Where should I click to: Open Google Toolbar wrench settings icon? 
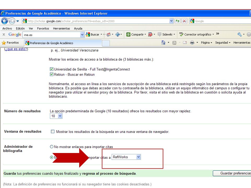(x=239, y=34)
